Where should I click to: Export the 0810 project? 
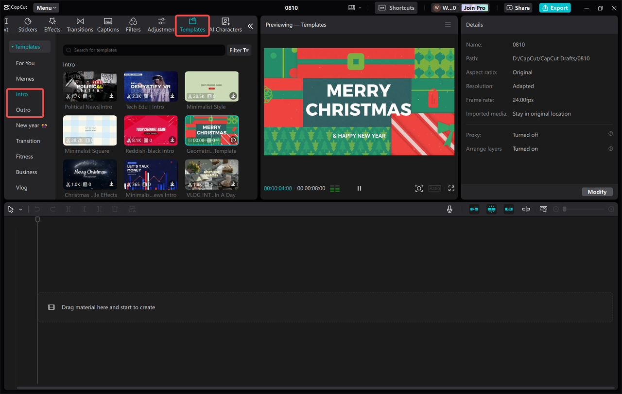[554, 8]
